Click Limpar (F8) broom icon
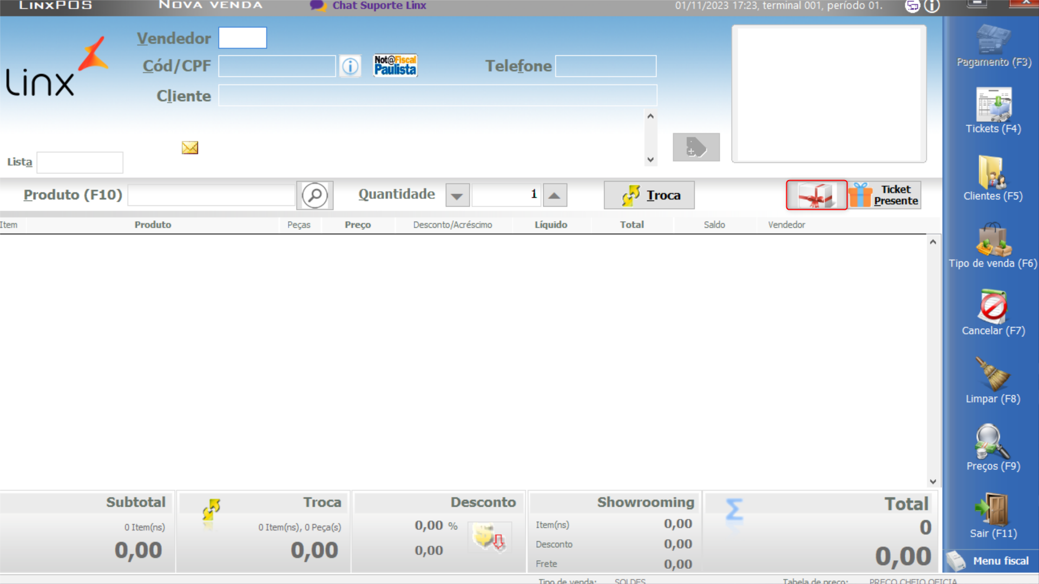This screenshot has height=584, width=1039. [992, 374]
